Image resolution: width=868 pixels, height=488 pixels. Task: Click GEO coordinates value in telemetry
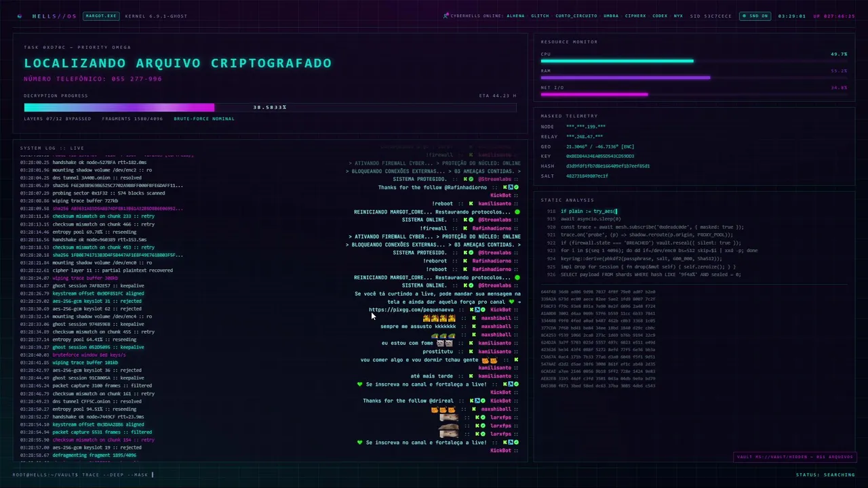(x=600, y=146)
